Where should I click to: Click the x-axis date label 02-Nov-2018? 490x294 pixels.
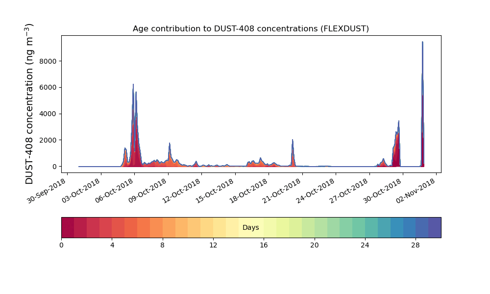pos(416,191)
